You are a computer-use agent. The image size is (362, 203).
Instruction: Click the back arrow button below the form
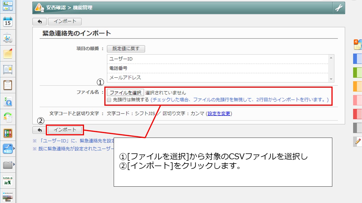40,130
